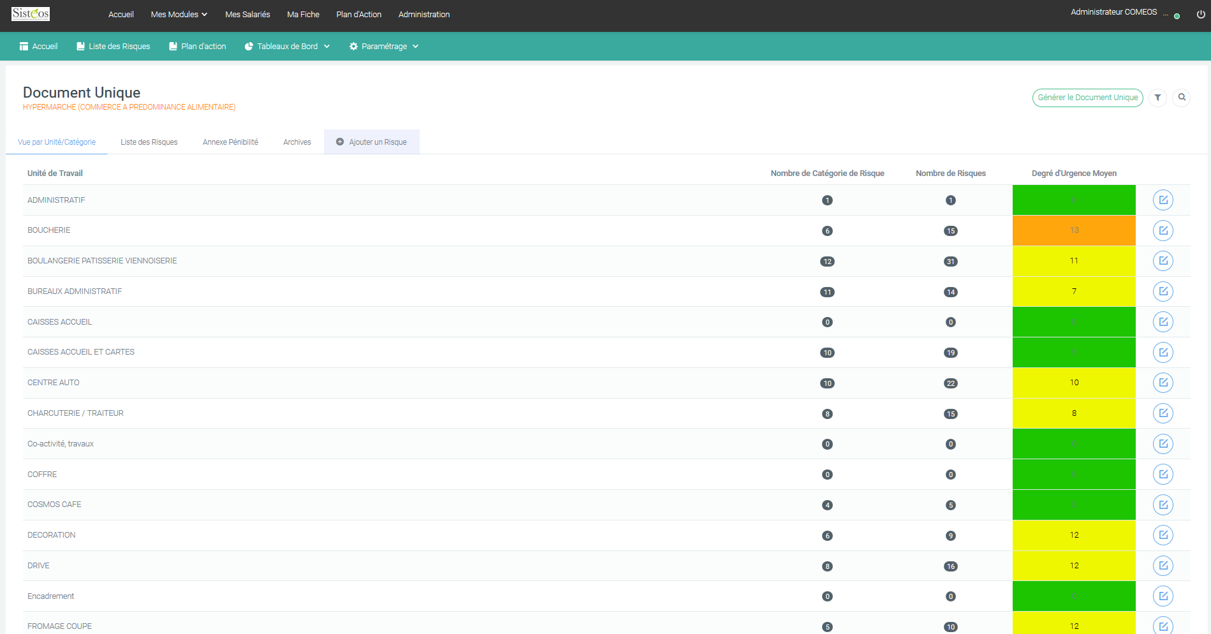
Task: Edit the DECORATION unit
Action: tap(1163, 535)
